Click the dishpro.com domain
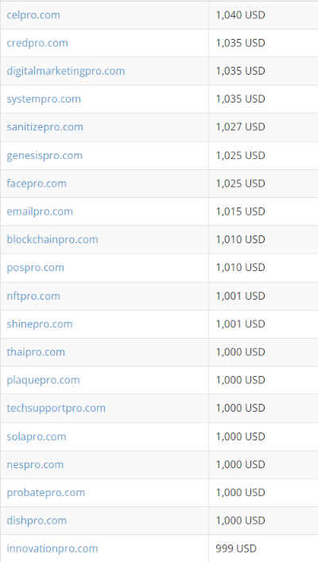 point(37,521)
